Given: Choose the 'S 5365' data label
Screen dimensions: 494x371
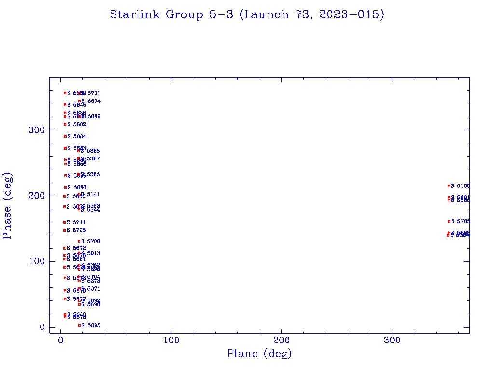Looking at the screenshot, I should pyautogui.click(x=90, y=175).
